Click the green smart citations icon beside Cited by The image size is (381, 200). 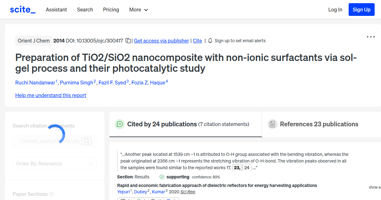pyautogui.click(x=120, y=124)
